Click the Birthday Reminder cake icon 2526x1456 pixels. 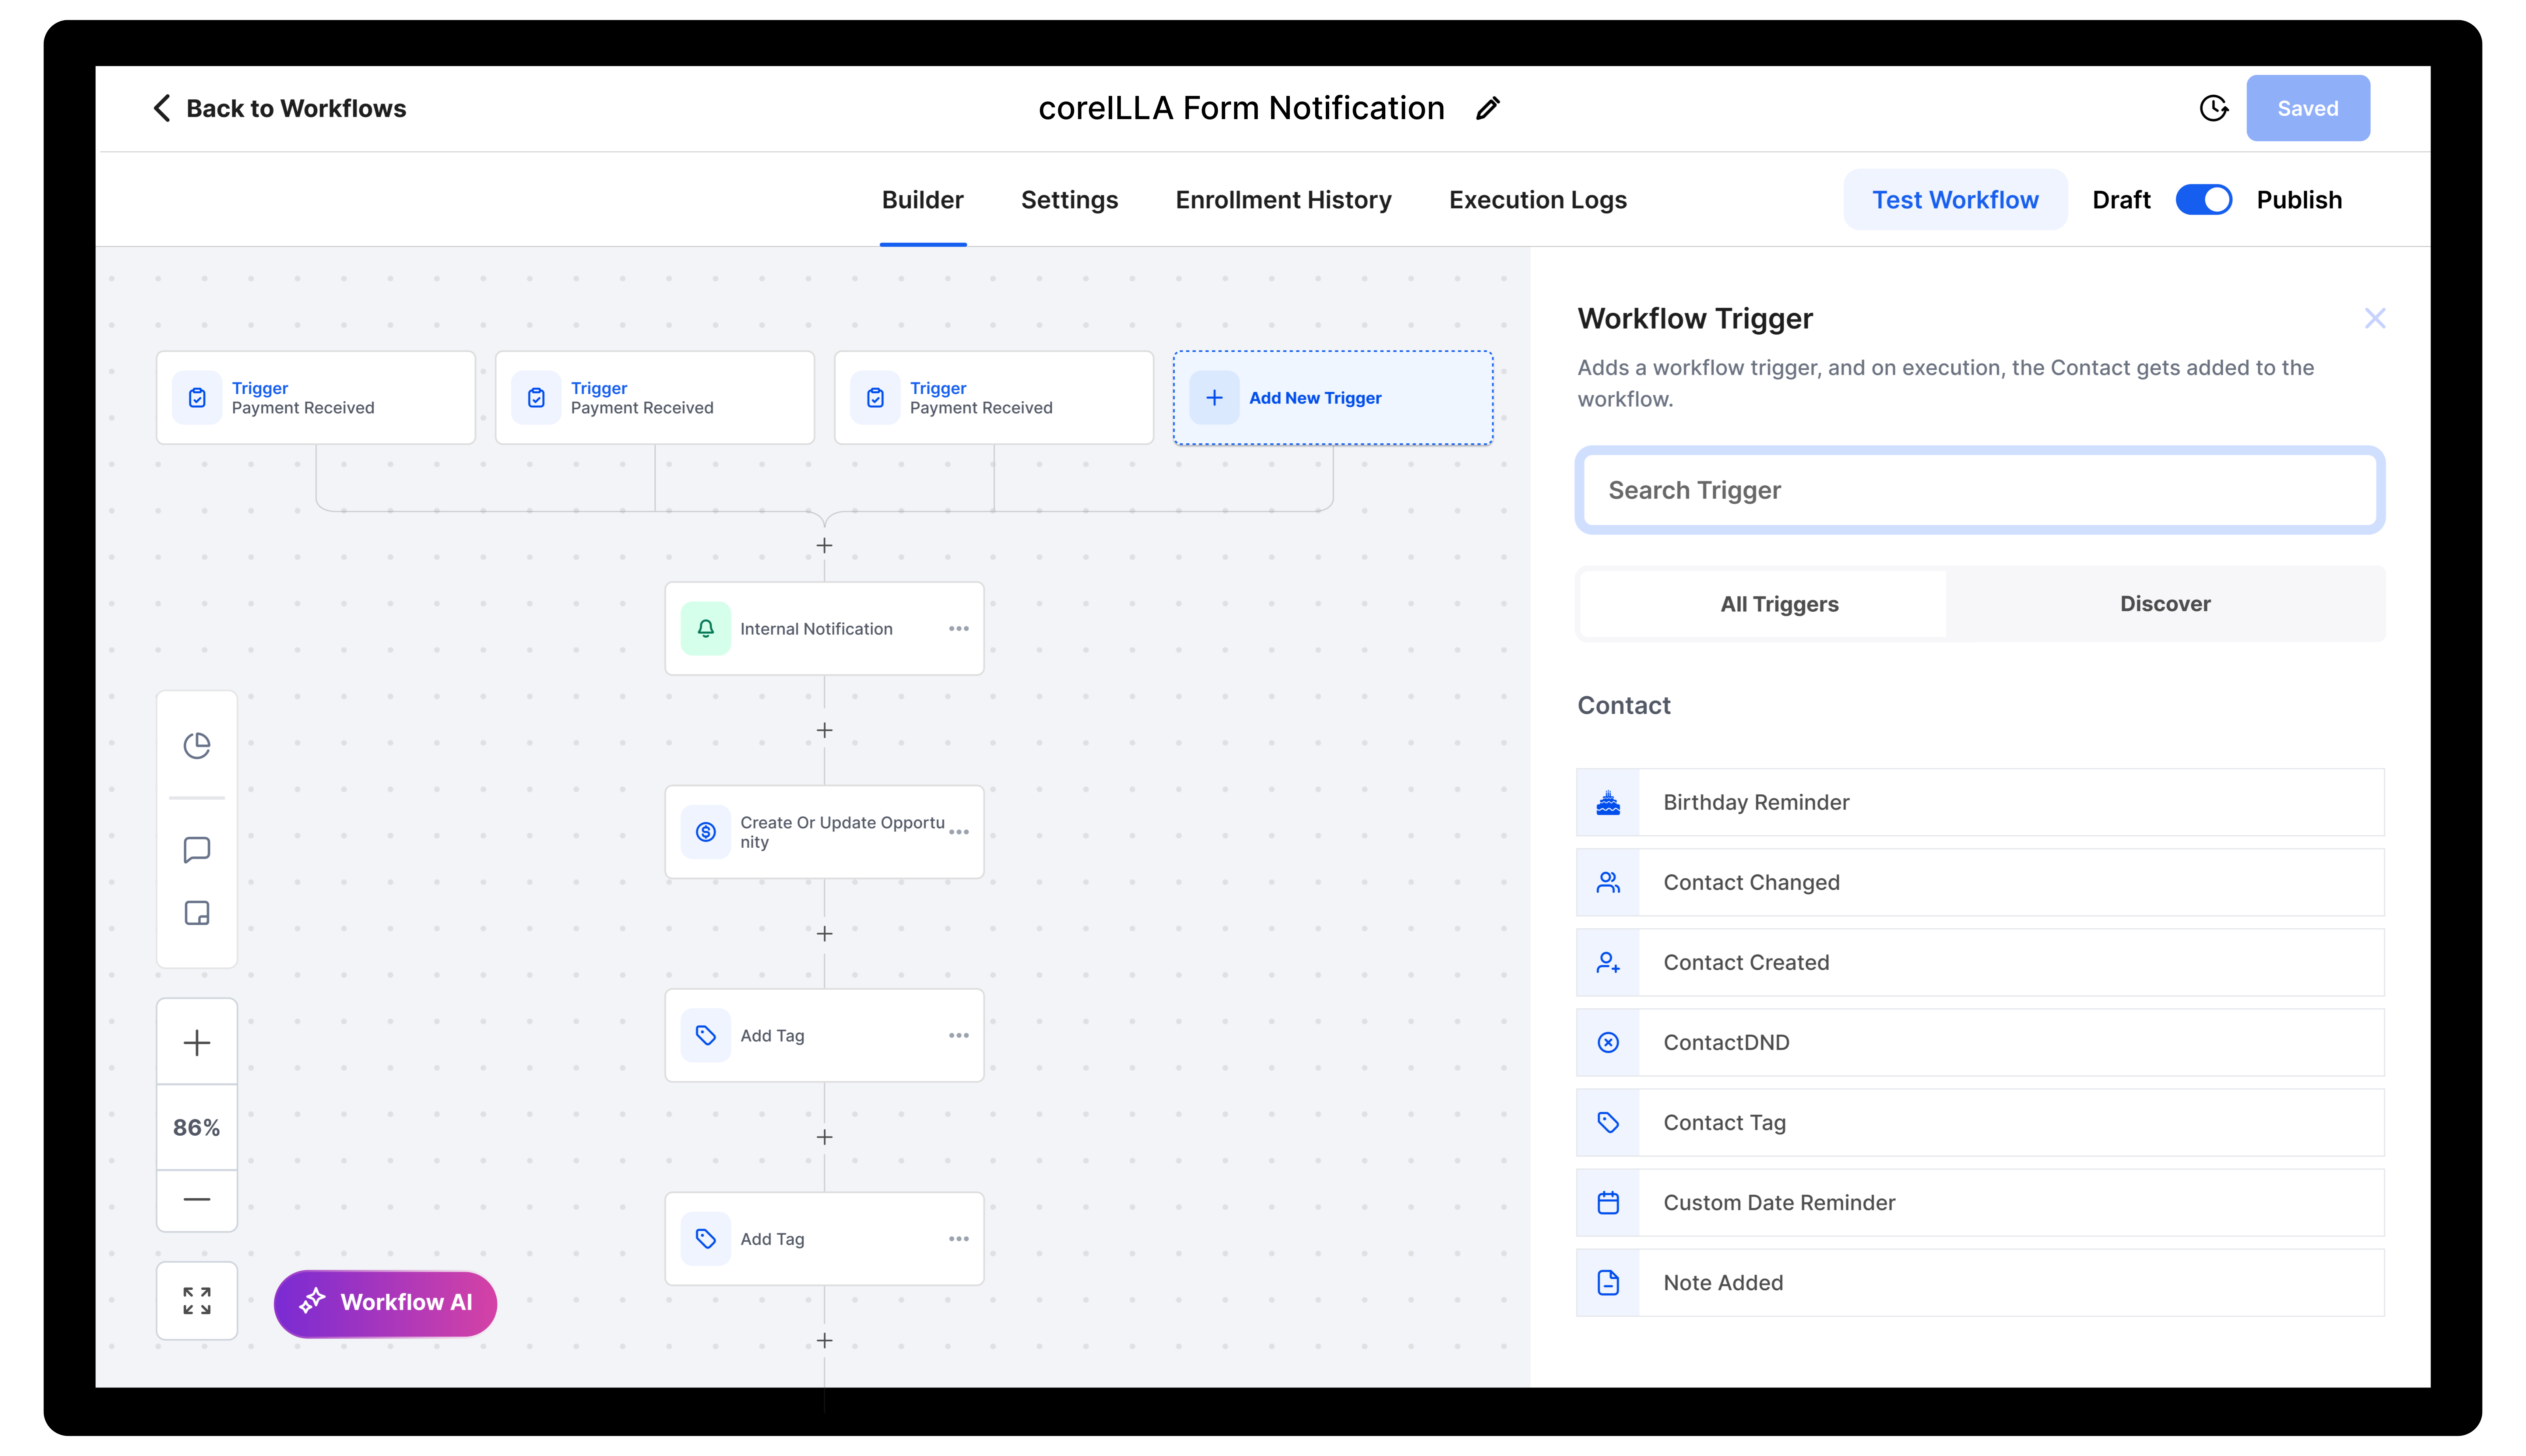1608,803
